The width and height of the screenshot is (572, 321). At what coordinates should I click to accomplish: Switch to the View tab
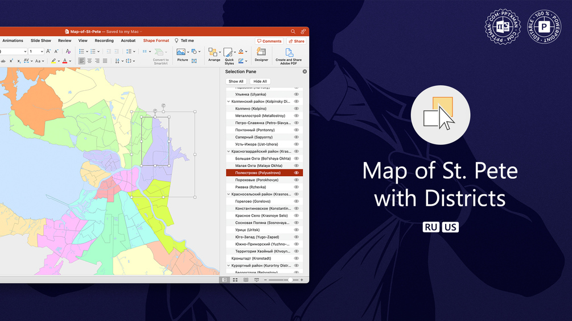(83, 41)
